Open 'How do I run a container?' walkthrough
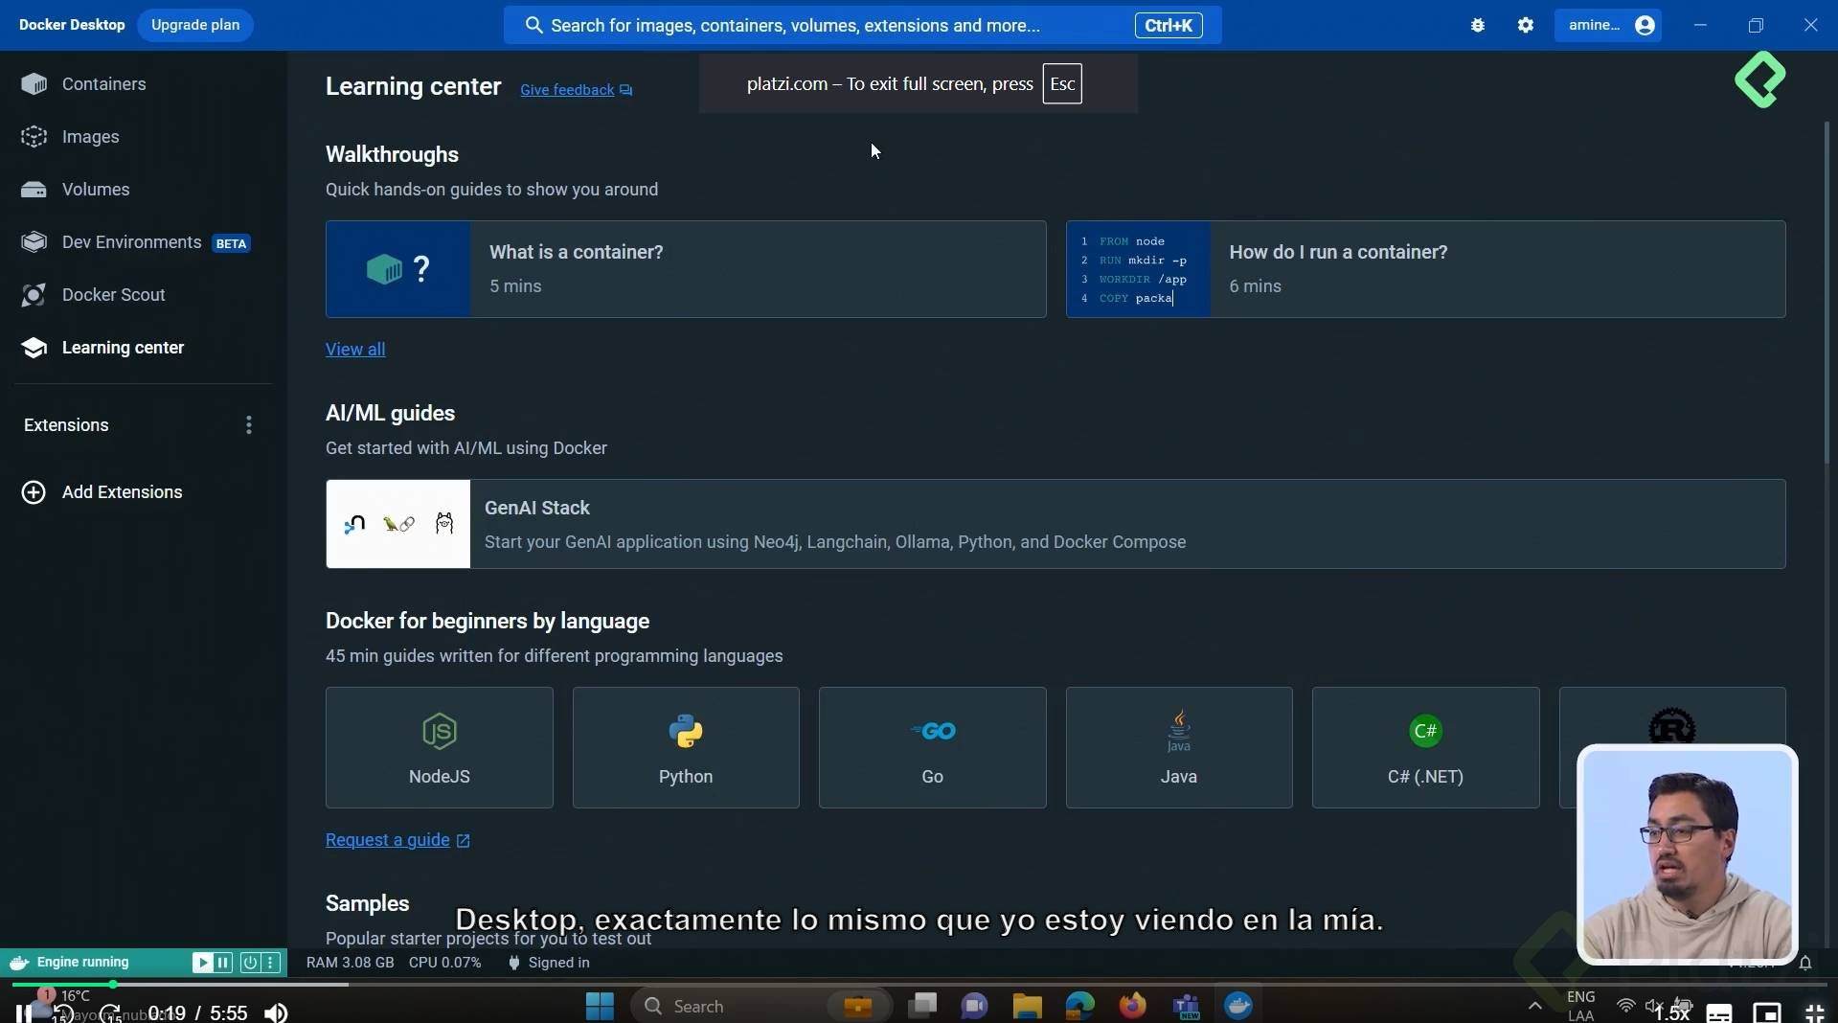 pos(1426,269)
